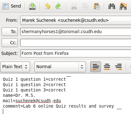Screen dimensions: 131x118
Task: Click the Cc: address book button
Action: 10,43
